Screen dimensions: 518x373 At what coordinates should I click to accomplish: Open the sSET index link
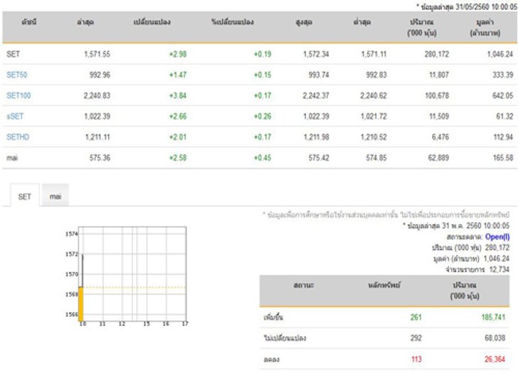(x=15, y=116)
